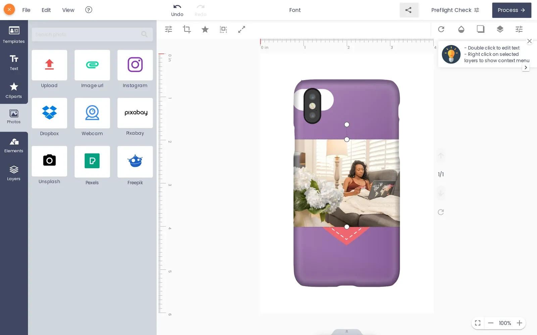Open the Elements sidebar panel
537x335 pixels.
14,145
